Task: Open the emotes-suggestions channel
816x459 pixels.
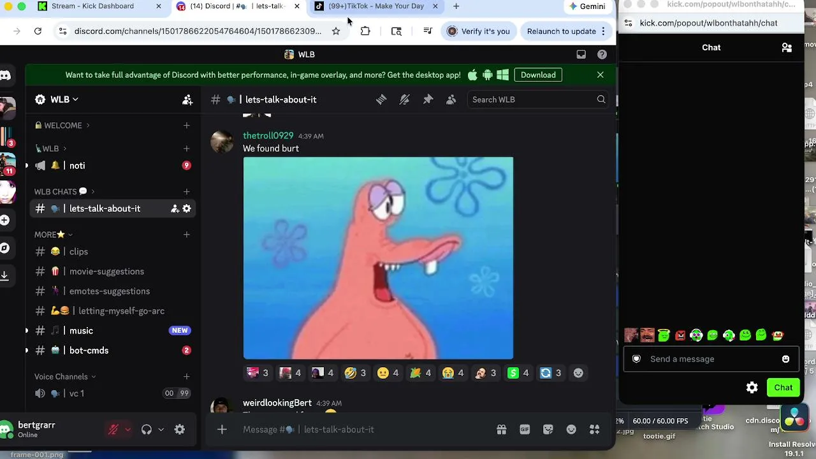Action: click(x=110, y=291)
